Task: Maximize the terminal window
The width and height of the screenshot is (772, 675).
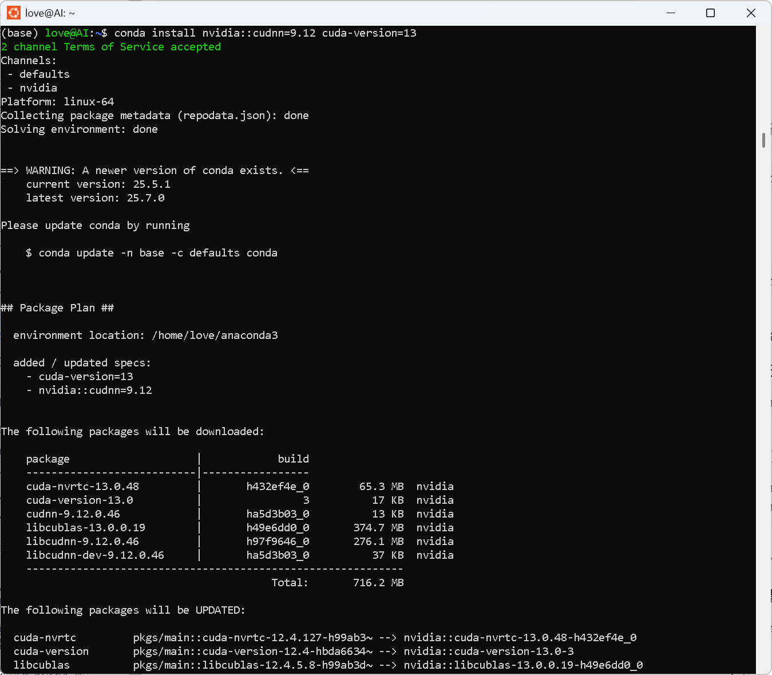Action: [710, 13]
